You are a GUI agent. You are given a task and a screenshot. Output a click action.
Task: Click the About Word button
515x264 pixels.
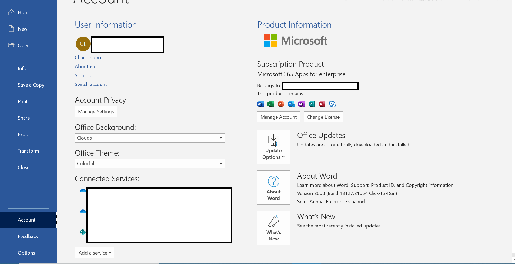point(274,187)
